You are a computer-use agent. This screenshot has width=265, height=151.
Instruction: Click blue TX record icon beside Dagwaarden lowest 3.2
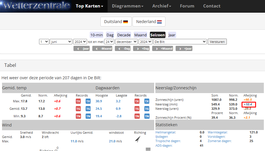coord(147,101)
